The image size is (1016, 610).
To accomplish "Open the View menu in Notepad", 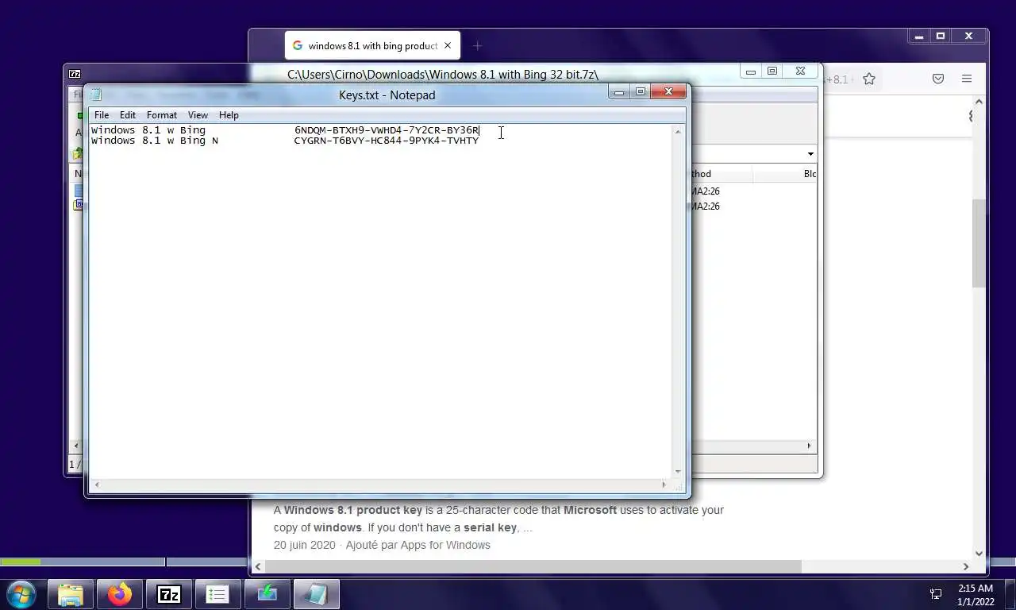I will coord(198,115).
